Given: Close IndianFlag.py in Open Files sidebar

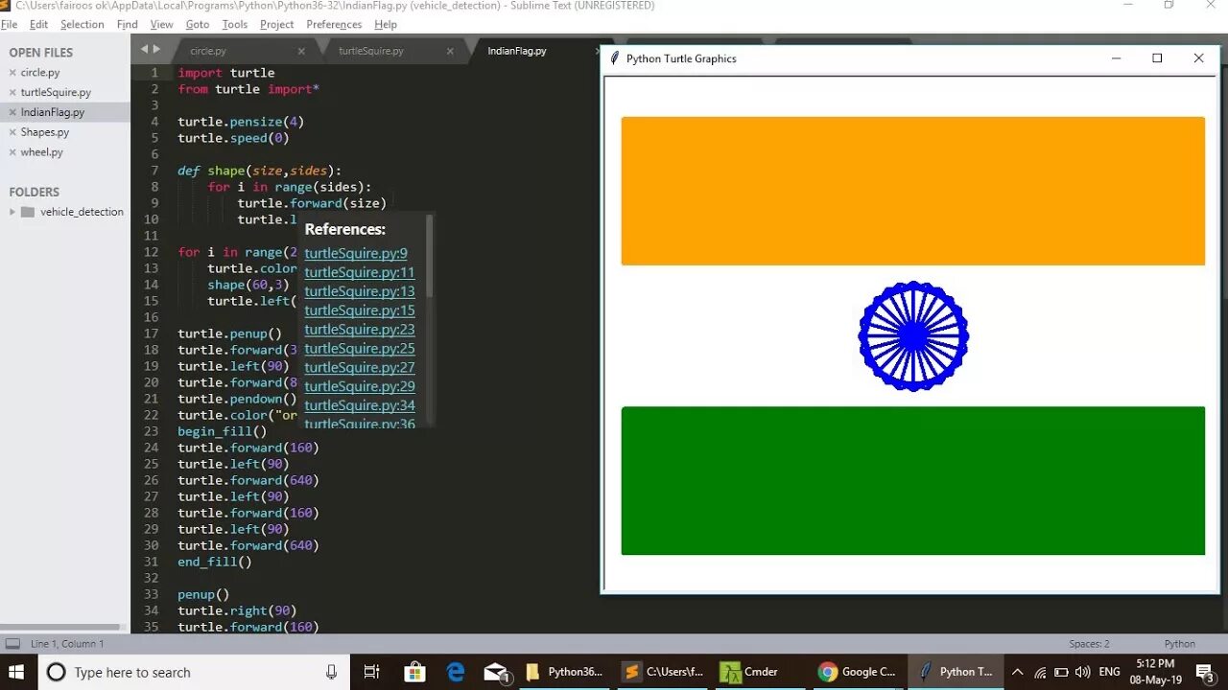Looking at the screenshot, I should click(12, 112).
